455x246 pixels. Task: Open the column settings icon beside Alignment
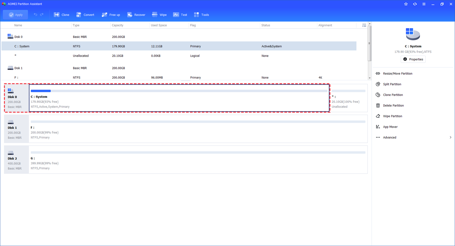[x=364, y=25]
